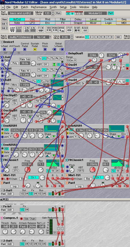The width and height of the screenshot is (130, 247).
Task: Switch to the Mixer module tab
Action: (x=93, y=23)
